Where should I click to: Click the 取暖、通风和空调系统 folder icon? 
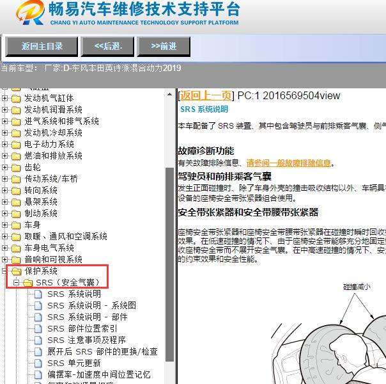click(16, 237)
